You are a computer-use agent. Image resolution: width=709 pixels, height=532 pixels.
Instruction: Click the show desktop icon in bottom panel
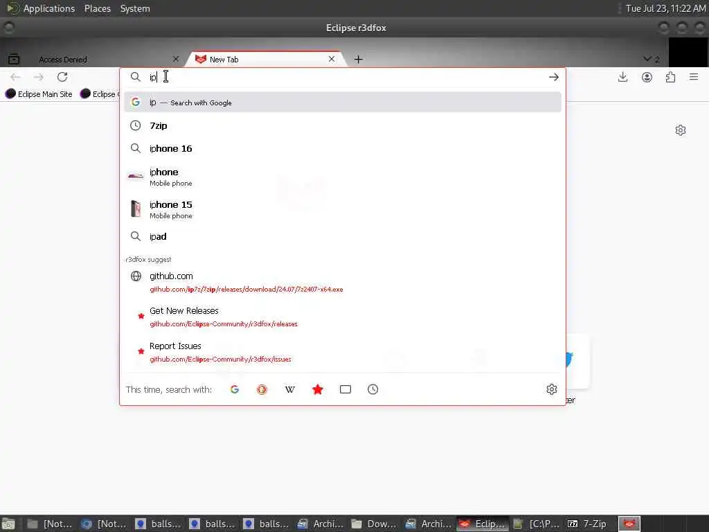point(8,524)
